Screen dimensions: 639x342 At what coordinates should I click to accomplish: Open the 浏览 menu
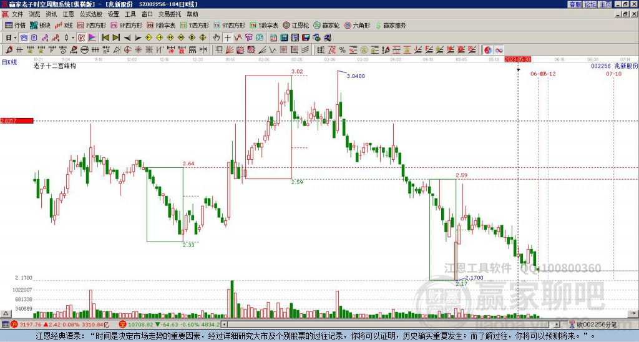(34, 14)
